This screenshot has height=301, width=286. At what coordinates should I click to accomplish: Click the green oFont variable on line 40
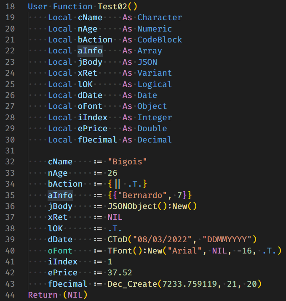pyautogui.click(x=60, y=251)
